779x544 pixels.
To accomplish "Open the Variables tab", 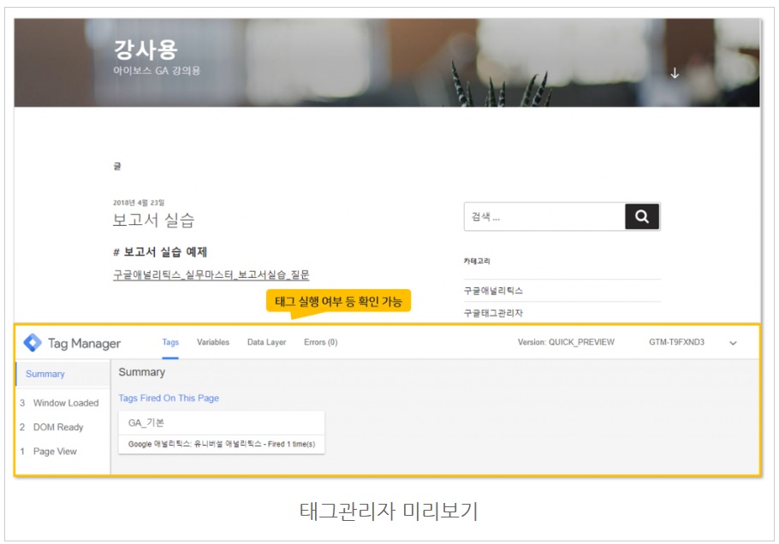I will [213, 342].
